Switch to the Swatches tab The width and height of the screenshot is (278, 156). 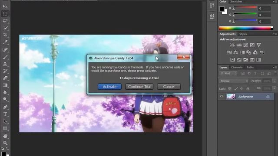[236, 2]
